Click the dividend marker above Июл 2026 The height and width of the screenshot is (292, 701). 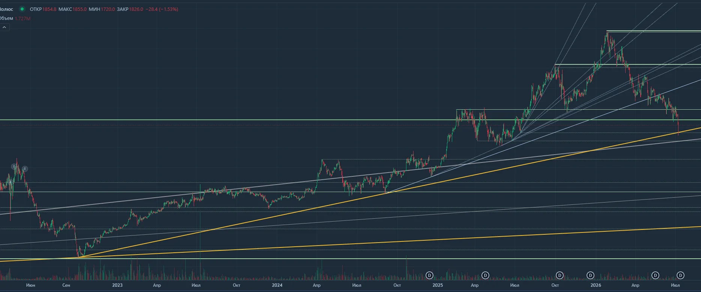tap(680, 276)
